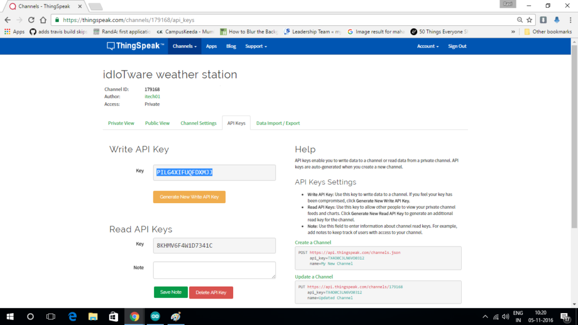Open the author link itech01
The width and height of the screenshot is (578, 325).
click(152, 96)
